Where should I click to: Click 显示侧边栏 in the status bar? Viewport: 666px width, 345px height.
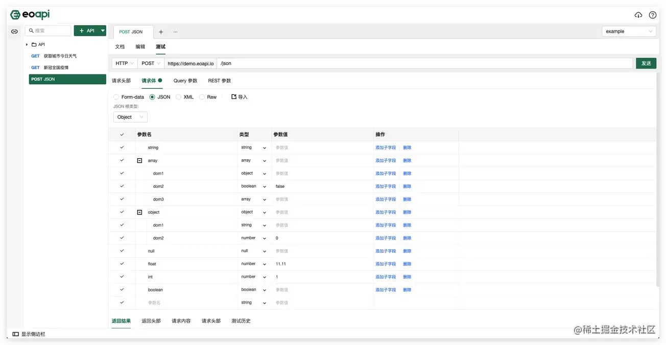[33, 334]
